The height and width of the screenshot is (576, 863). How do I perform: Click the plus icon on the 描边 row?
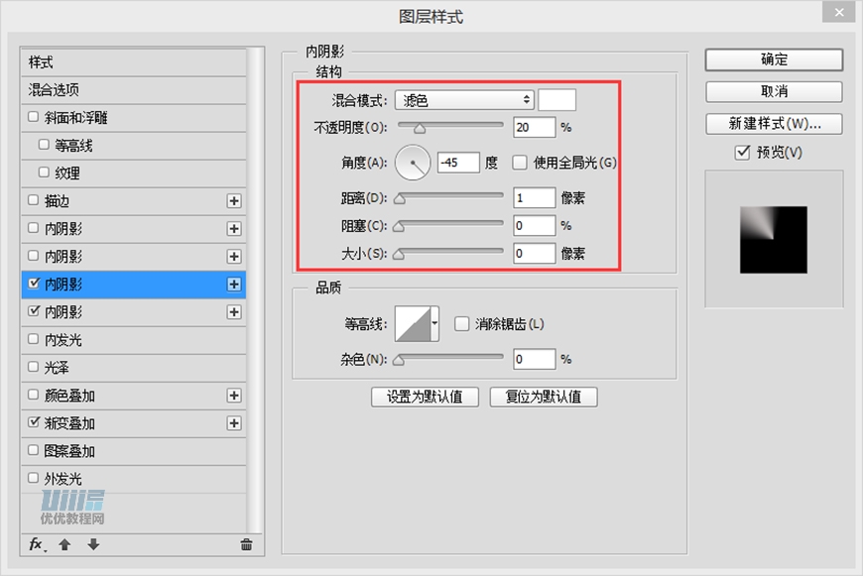234,201
